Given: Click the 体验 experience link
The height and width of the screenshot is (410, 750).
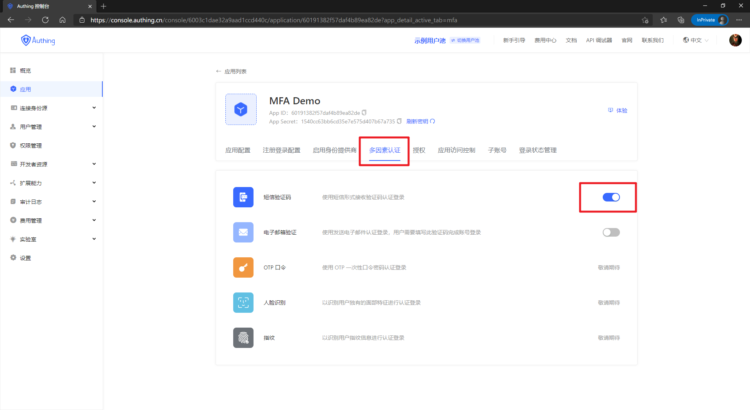Looking at the screenshot, I should [x=618, y=111].
